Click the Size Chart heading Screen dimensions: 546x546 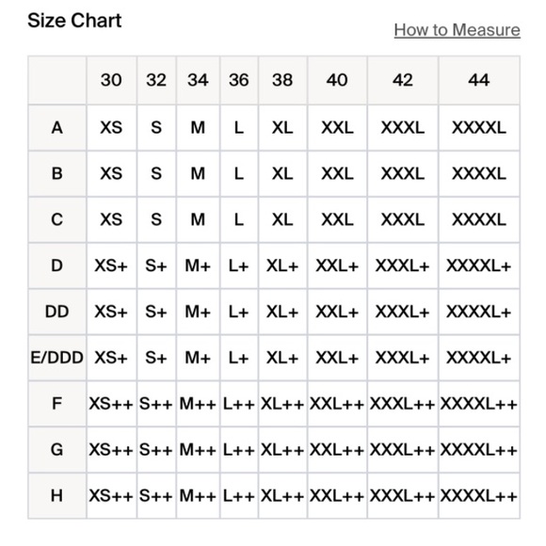74,20
